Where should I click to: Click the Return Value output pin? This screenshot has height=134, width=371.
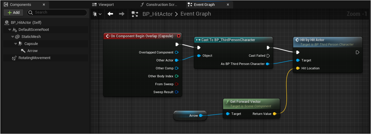(x=274, y=114)
